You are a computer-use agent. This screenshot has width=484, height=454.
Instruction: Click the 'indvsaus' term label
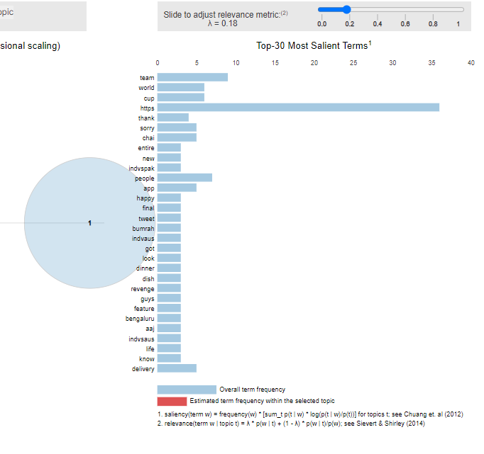tap(141, 339)
